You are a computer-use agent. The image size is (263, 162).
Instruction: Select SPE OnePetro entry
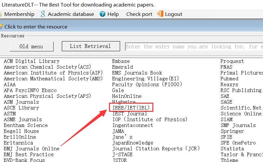tap(238, 143)
